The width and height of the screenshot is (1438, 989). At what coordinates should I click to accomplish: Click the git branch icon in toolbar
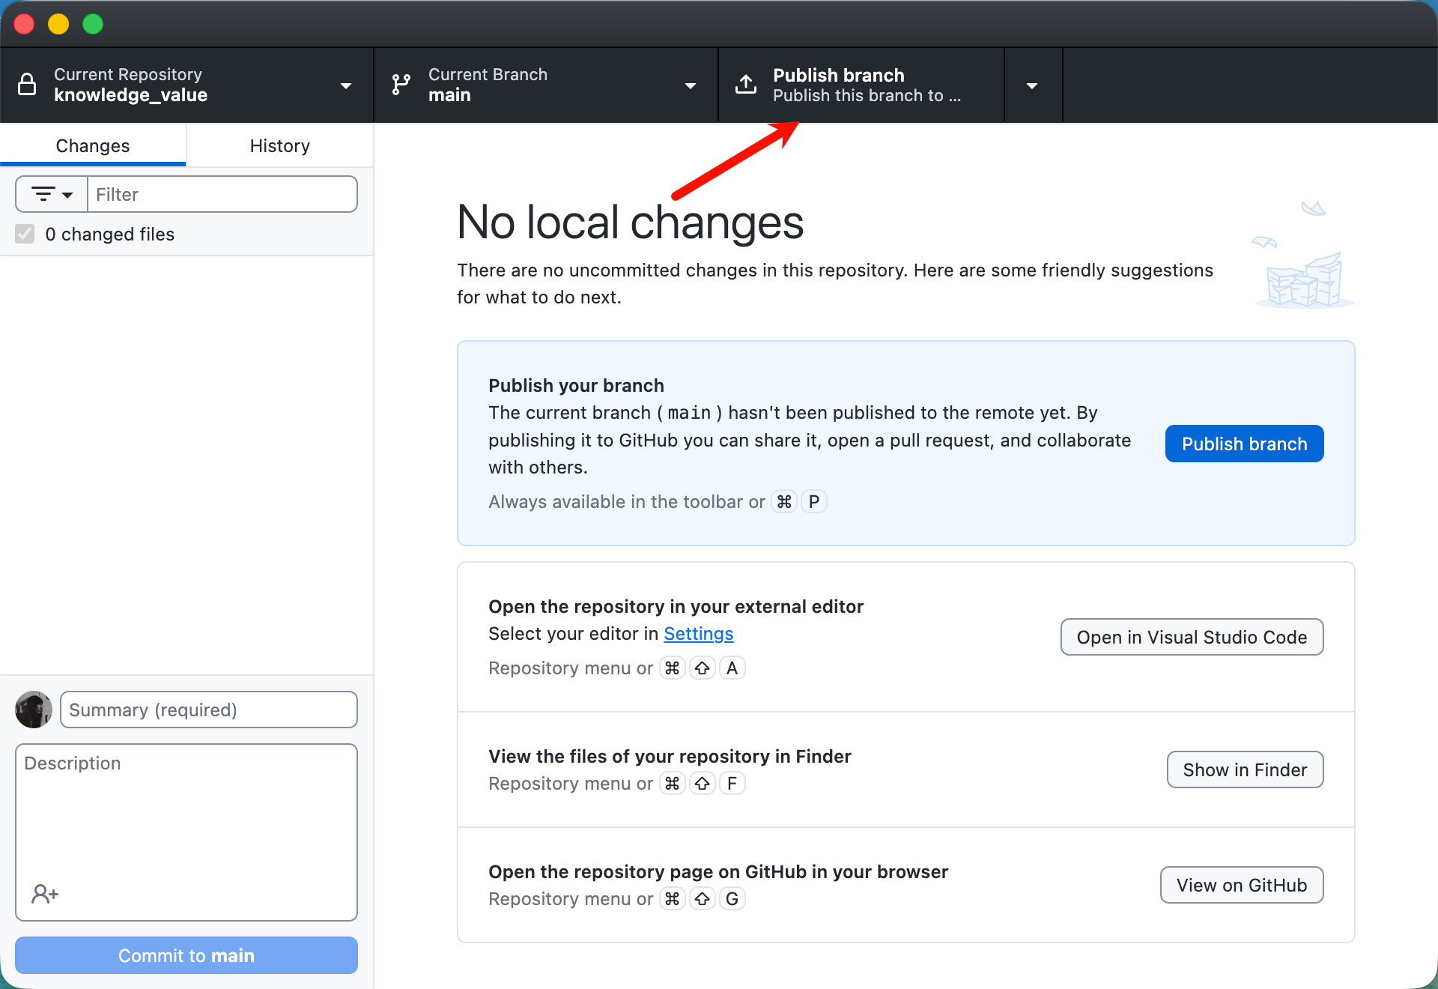tap(401, 85)
